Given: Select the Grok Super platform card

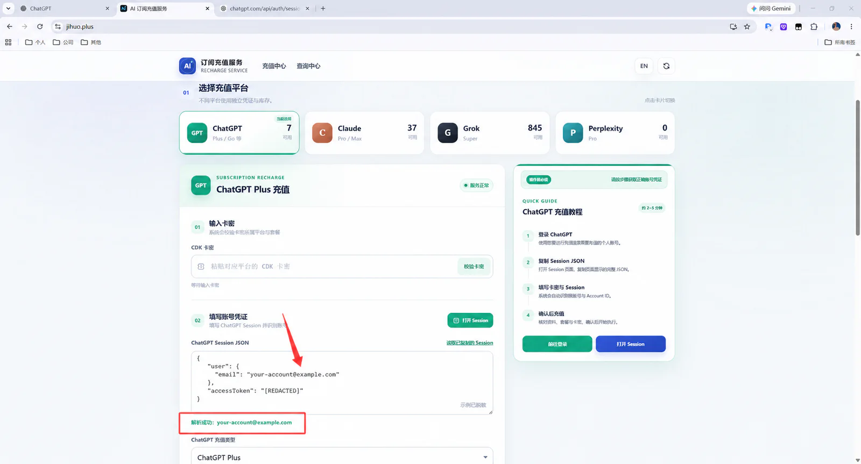Looking at the screenshot, I should (490, 133).
